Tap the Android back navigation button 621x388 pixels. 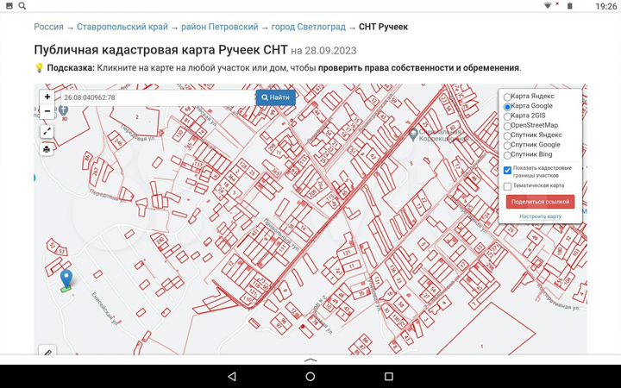231,377
